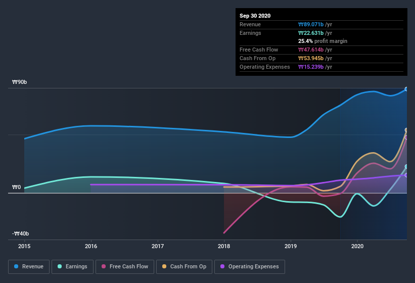Screen dimensions: 415x283
Task: Click the Operating Expenses endpoint marker
Action: (x=406, y=175)
